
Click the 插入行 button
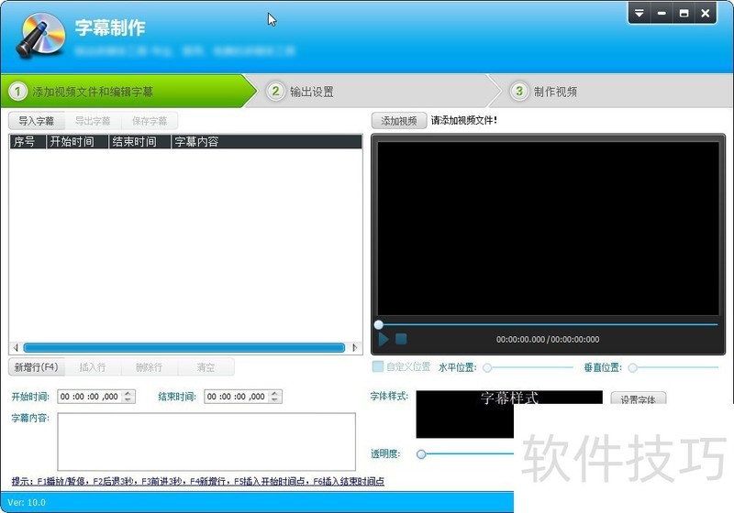[93, 367]
